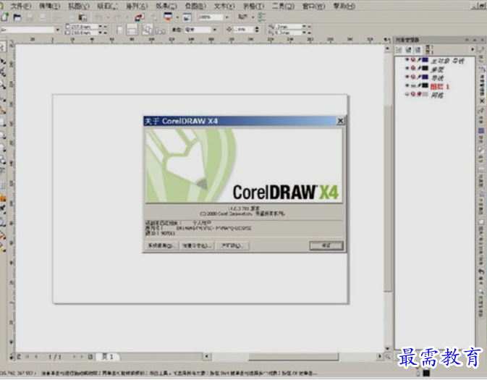This screenshot has width=487, height=380.
Task: Open the 视图(V) View menu
Action: click(x=79, y=6)
